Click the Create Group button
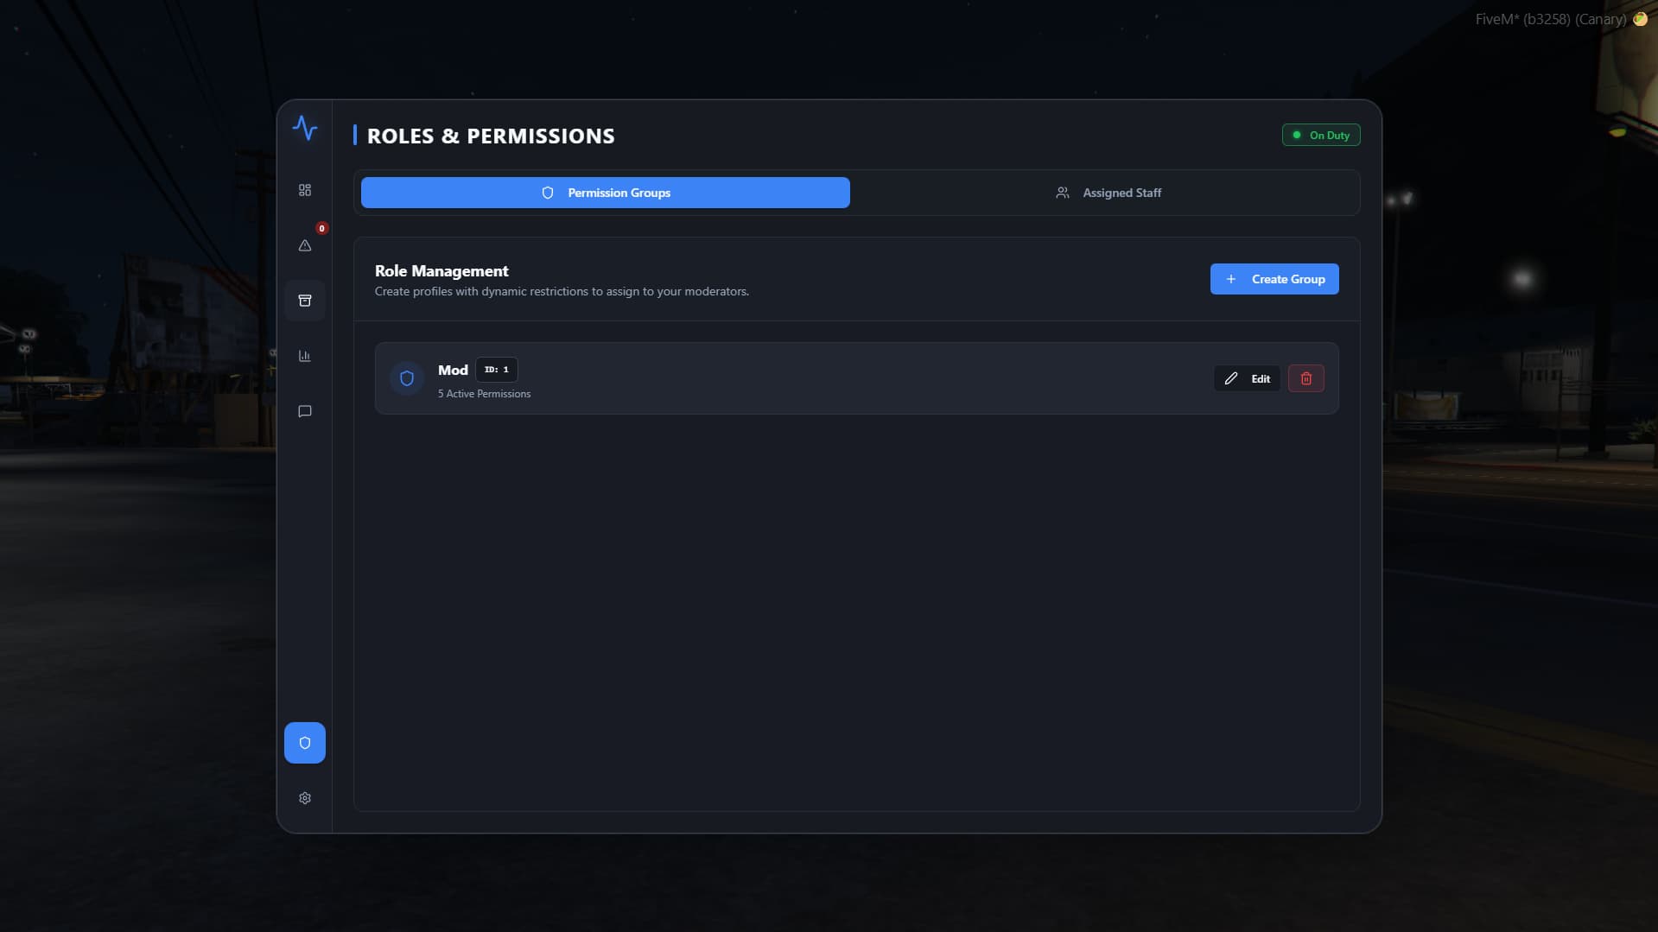This screenshot has height=932, width=1658. tap(1274, 279)
